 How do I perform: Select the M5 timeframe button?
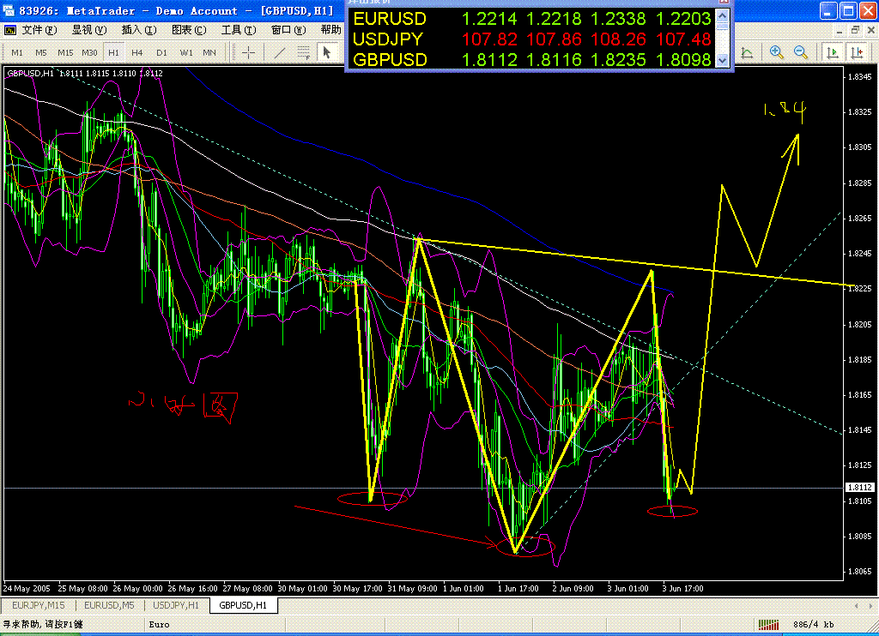41,52
